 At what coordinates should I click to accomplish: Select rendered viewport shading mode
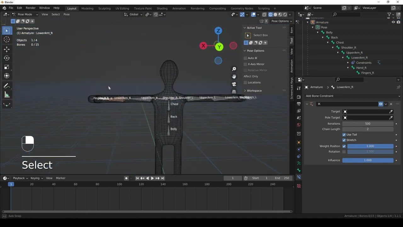285,15
